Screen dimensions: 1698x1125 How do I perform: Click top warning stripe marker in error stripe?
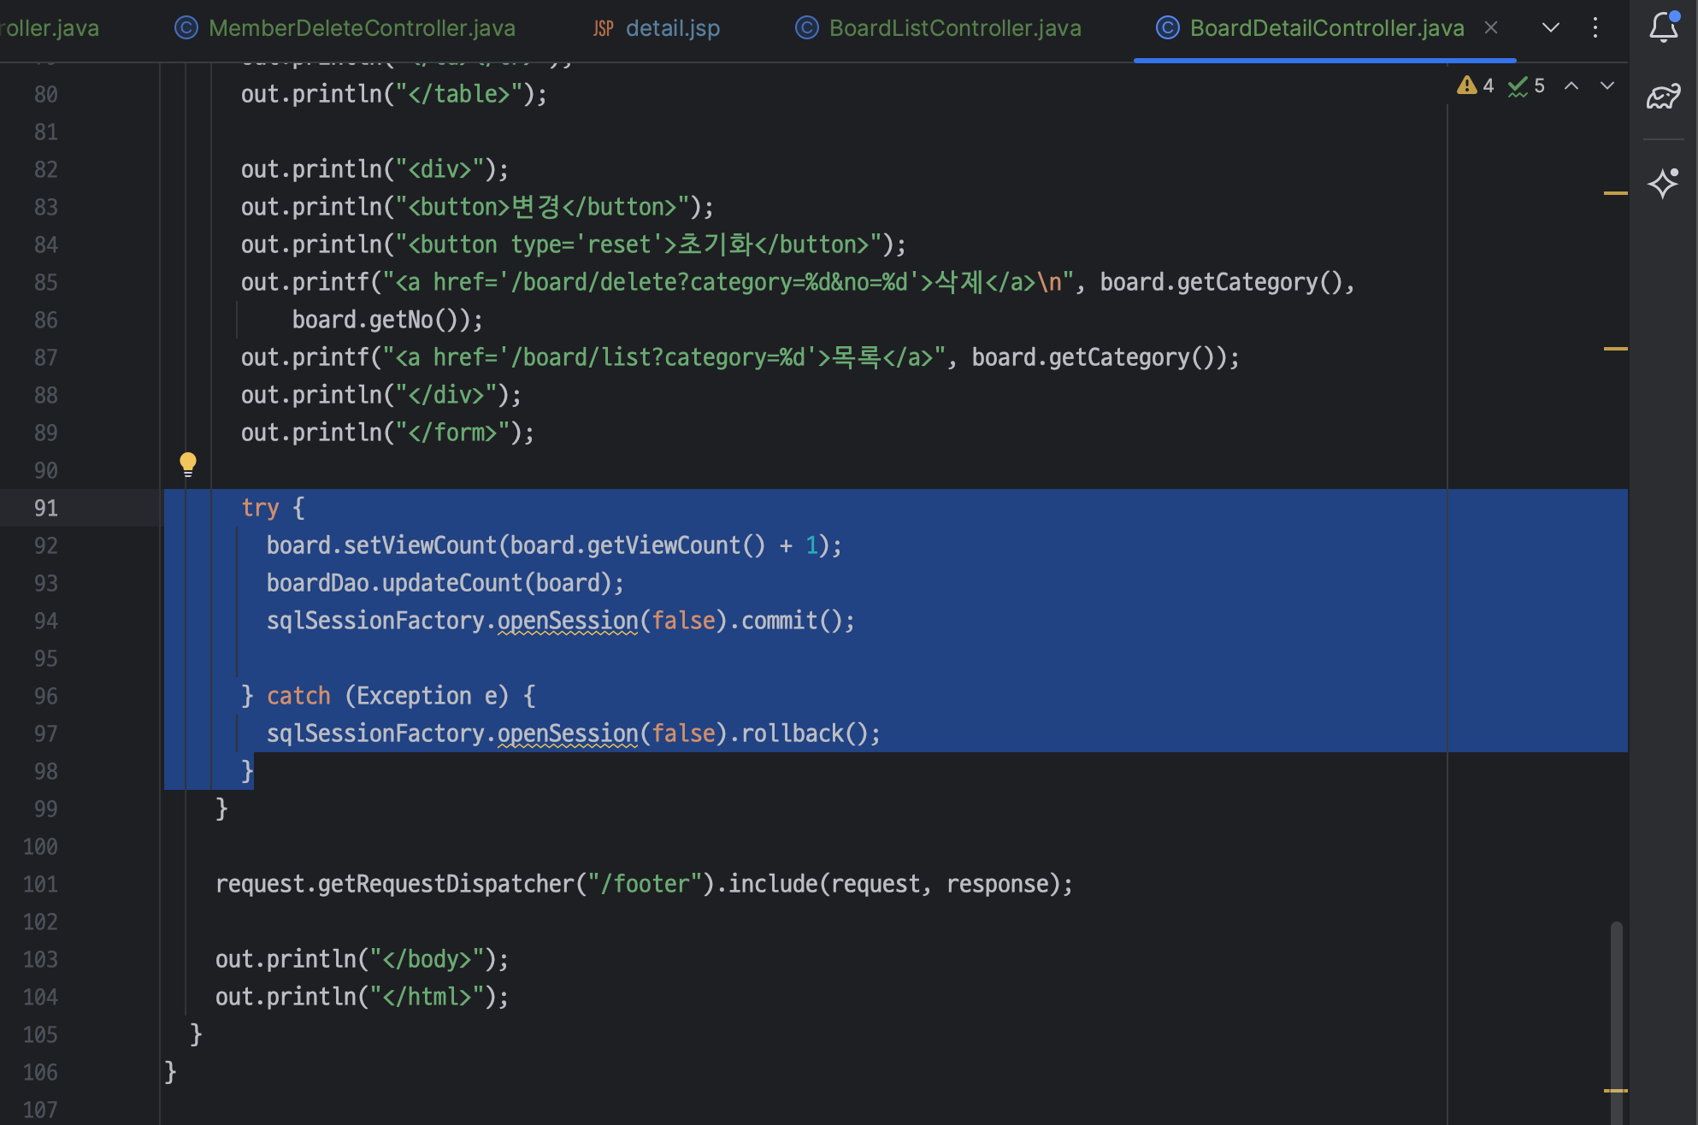point(1615,193)
